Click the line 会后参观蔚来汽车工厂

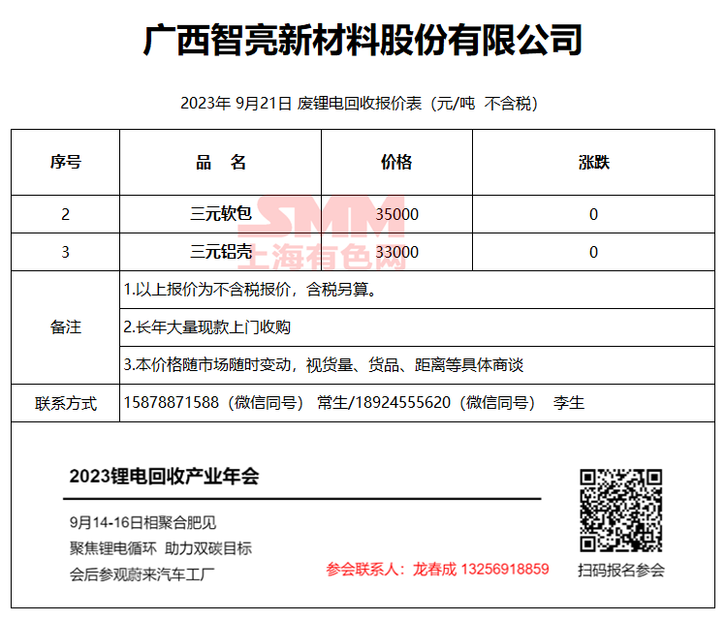pyautogui.click(x=142, y=574)
